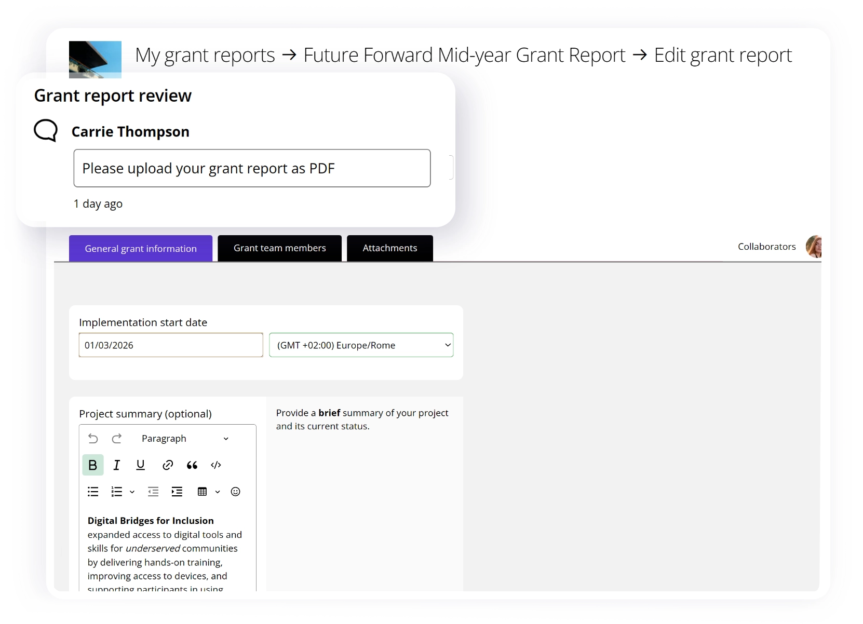Open the Attachments tab
863x624 pixels.
click(390, 248)
